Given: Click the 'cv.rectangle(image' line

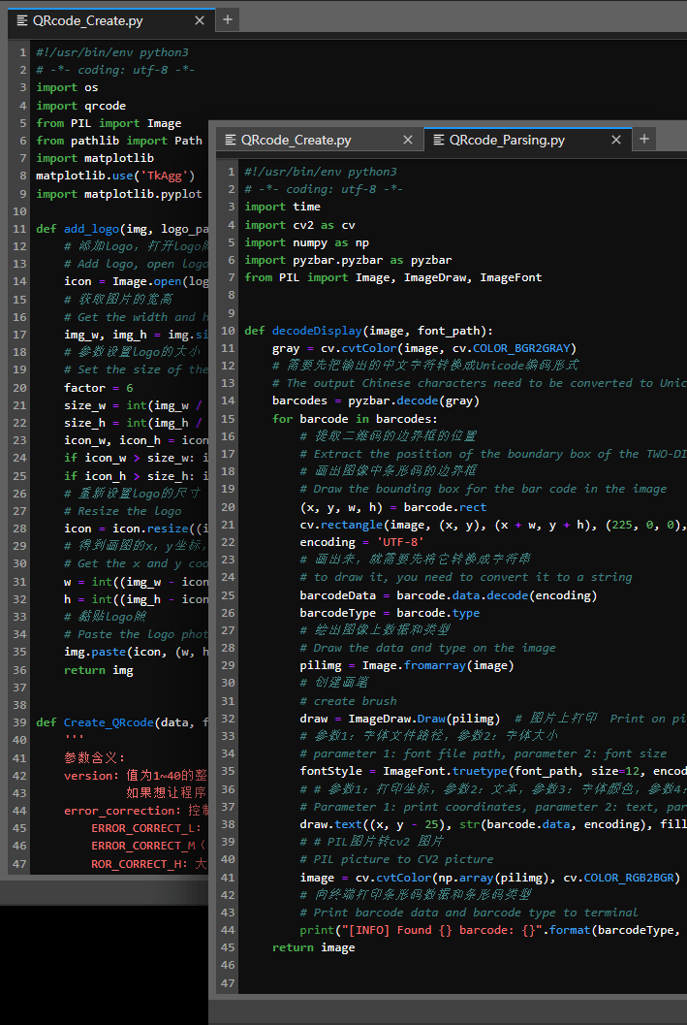Looking at the screenshot, I should coord(493,525).
